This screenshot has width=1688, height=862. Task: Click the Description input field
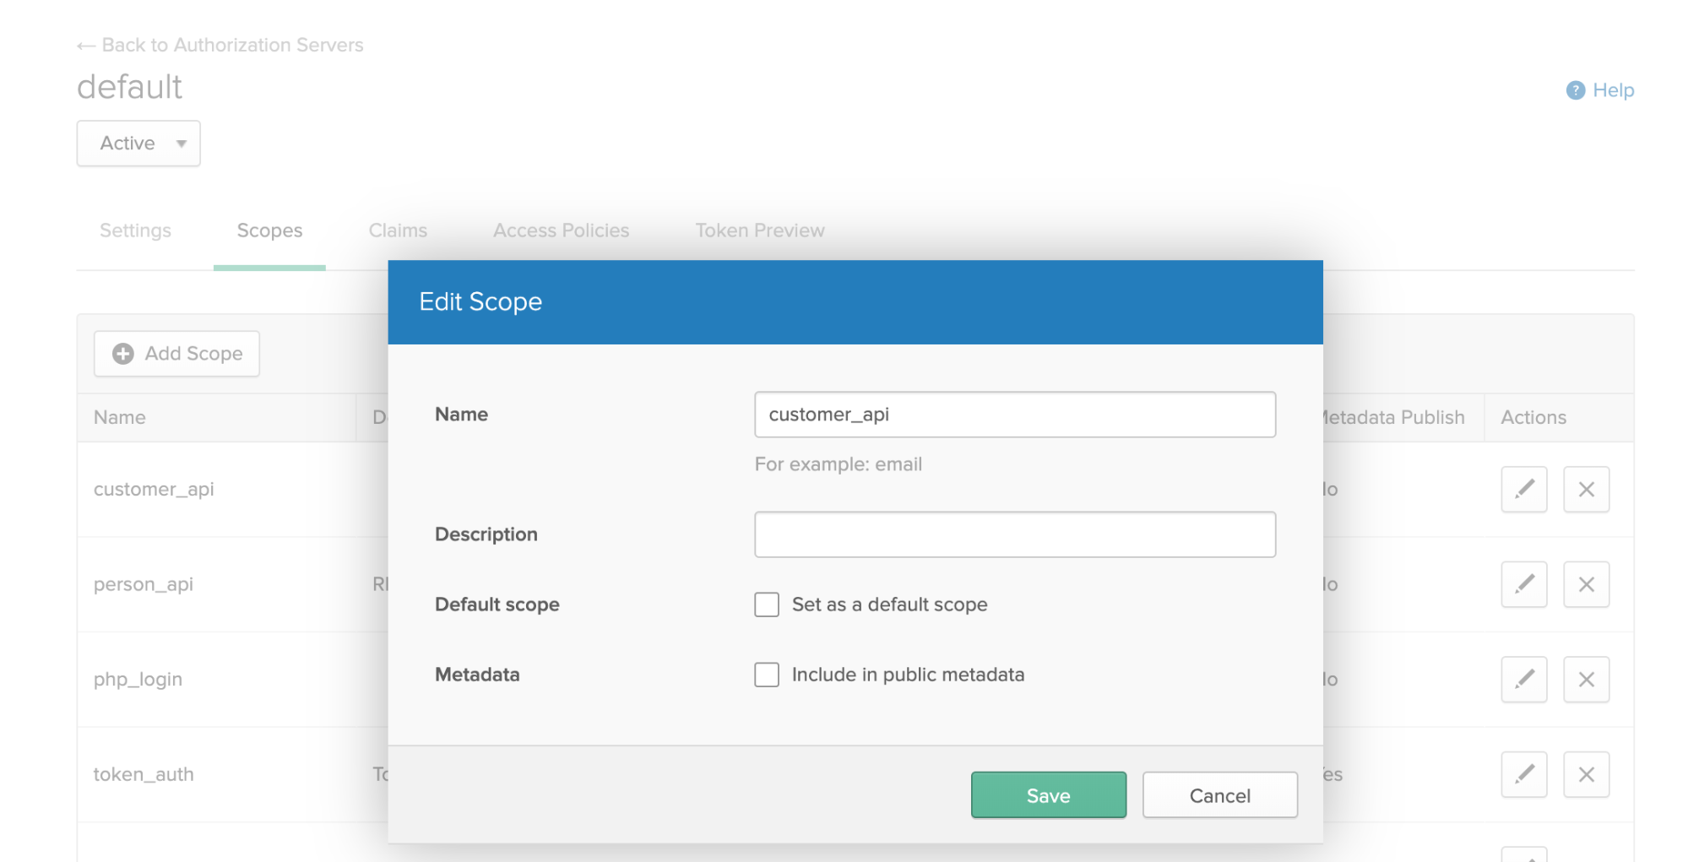1014,534
